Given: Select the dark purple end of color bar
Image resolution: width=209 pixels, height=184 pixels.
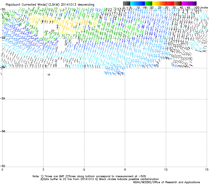Looking at the screenshot, I should click(x=195, y=3).
